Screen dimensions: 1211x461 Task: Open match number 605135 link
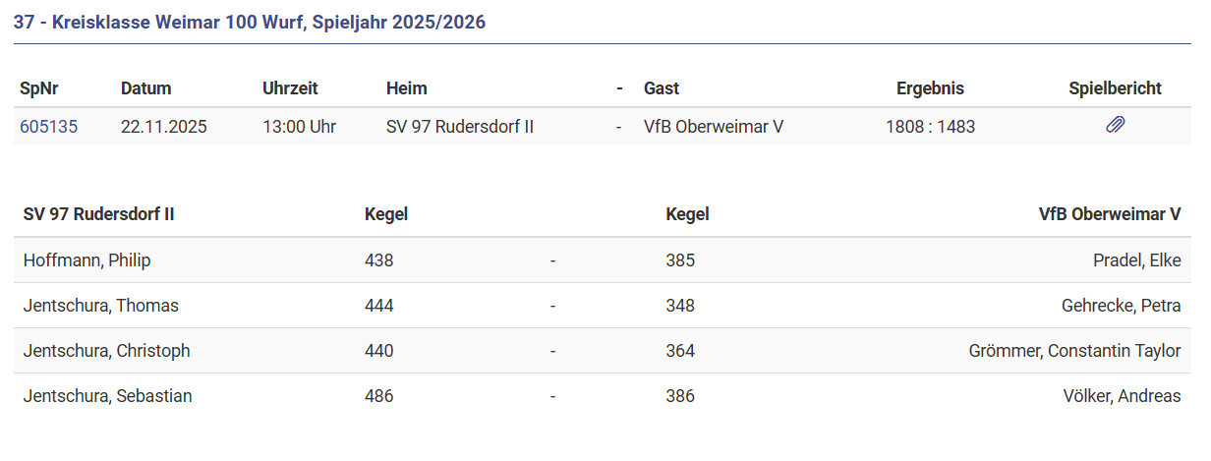(48, 127)
